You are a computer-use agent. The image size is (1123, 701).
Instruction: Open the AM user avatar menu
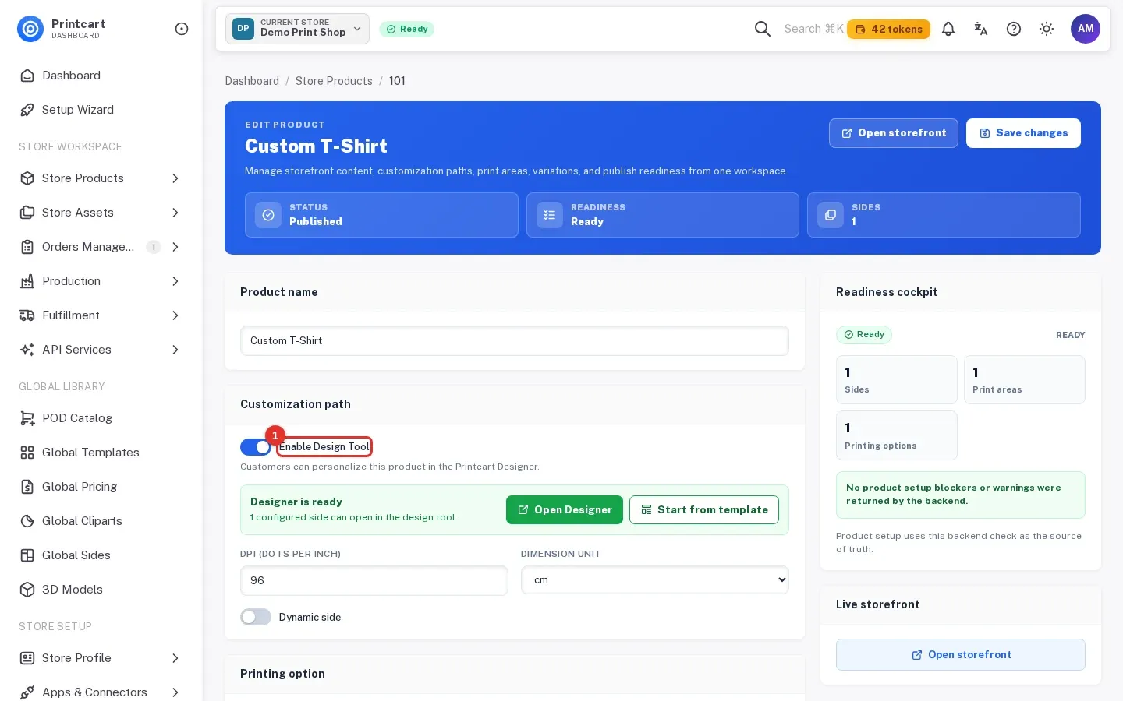1086,29
